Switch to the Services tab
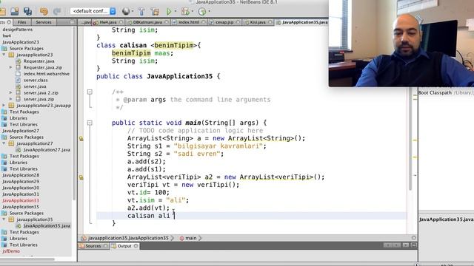474x266 pixels. tap(44, 22)
